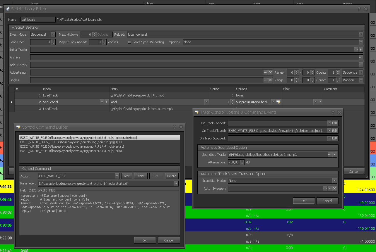Adjust the Playlist Look Ahead stepper

pos(104,42)
